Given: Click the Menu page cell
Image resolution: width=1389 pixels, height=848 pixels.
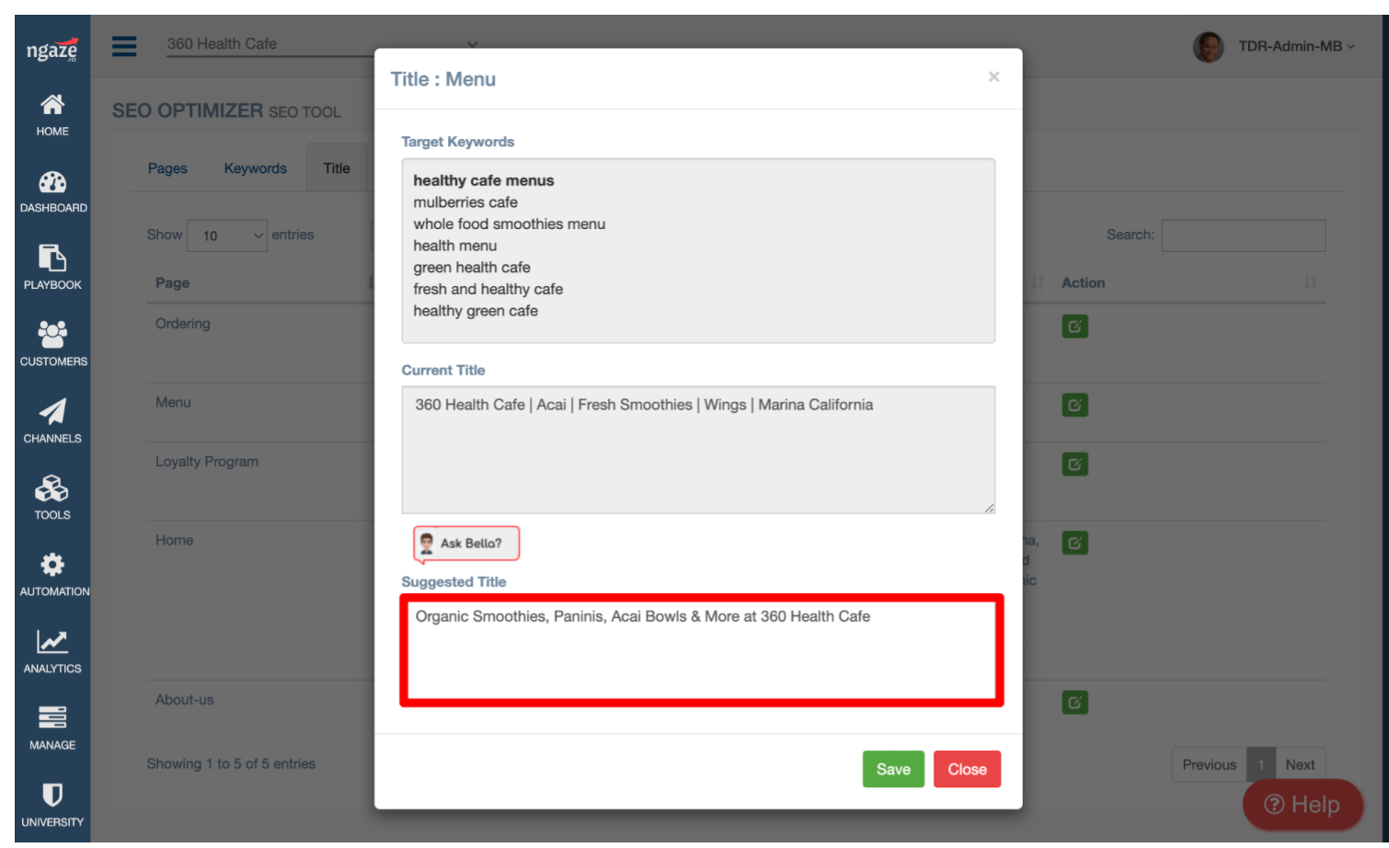Looking at the screenshot, I should click(173, 402).
